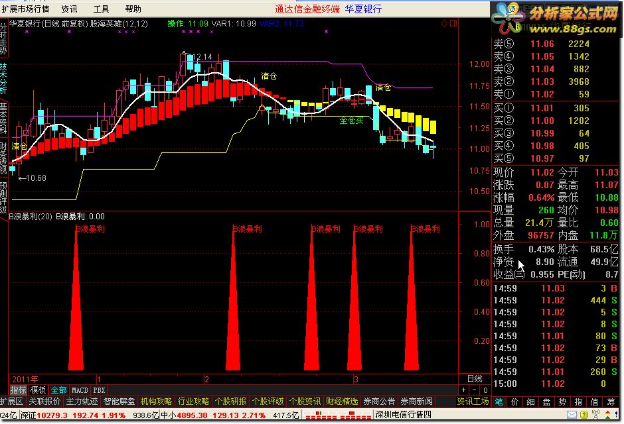
Task: Click the 卖① price 11.02 row
Action: [x=556, y=95]
